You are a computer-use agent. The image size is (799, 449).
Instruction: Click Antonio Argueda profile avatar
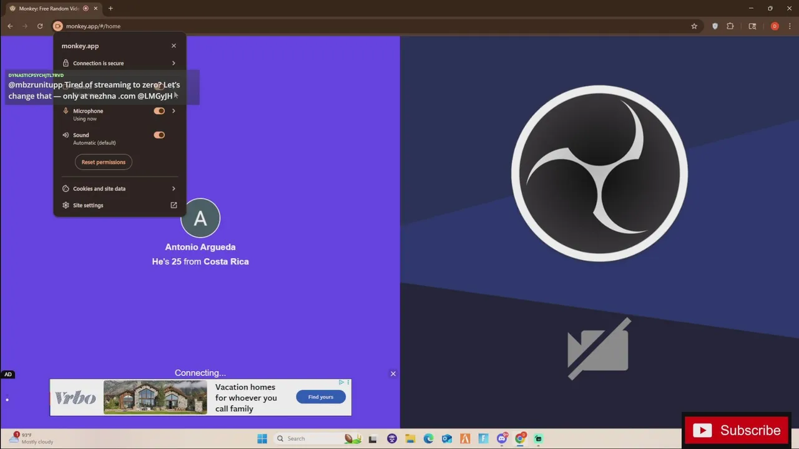[x=200, y=218]
